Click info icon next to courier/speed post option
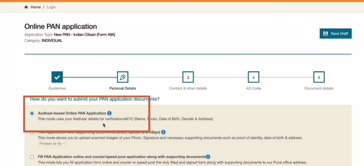 (208, 157)
